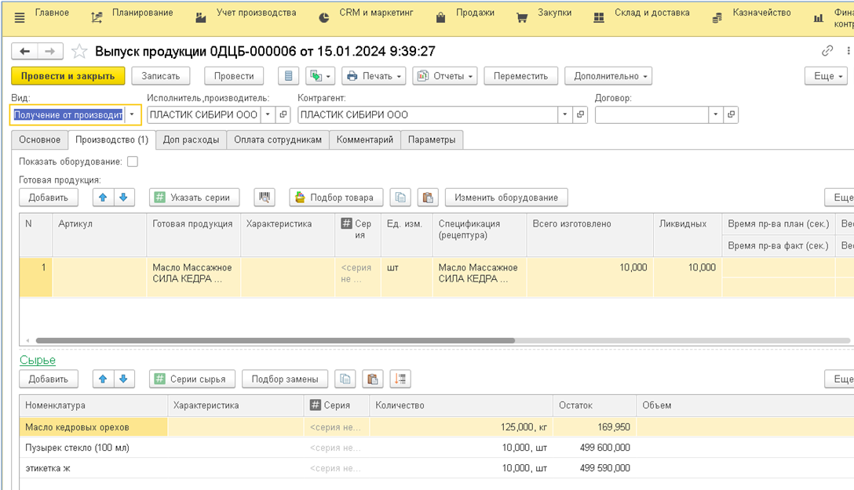Click the paste icon in Сырье toolbar
854x490 pixels.
click(373, 379)
